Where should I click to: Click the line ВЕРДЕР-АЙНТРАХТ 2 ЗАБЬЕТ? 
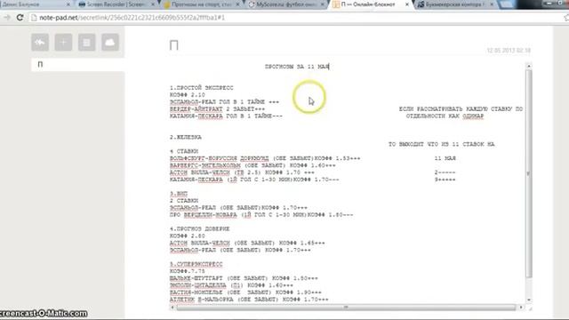[217, 108]
